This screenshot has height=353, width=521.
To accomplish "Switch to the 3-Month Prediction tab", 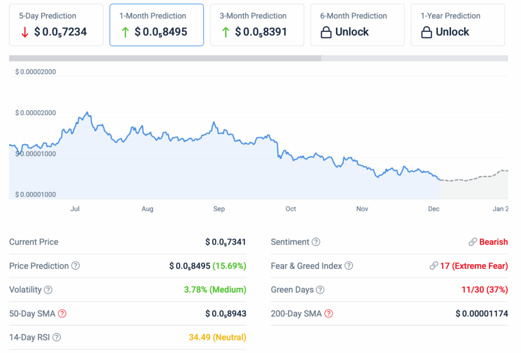I will (x=257, y=25).
